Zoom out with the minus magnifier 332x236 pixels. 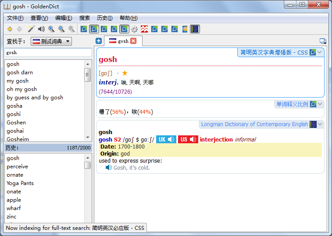61,29
